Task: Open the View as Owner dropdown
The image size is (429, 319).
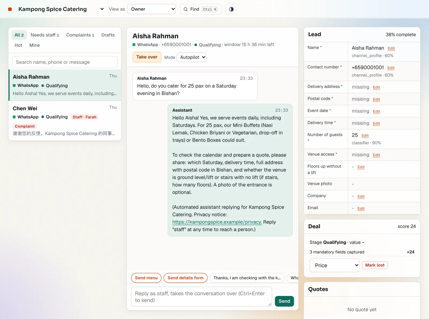Action: (x=151, y=9)
